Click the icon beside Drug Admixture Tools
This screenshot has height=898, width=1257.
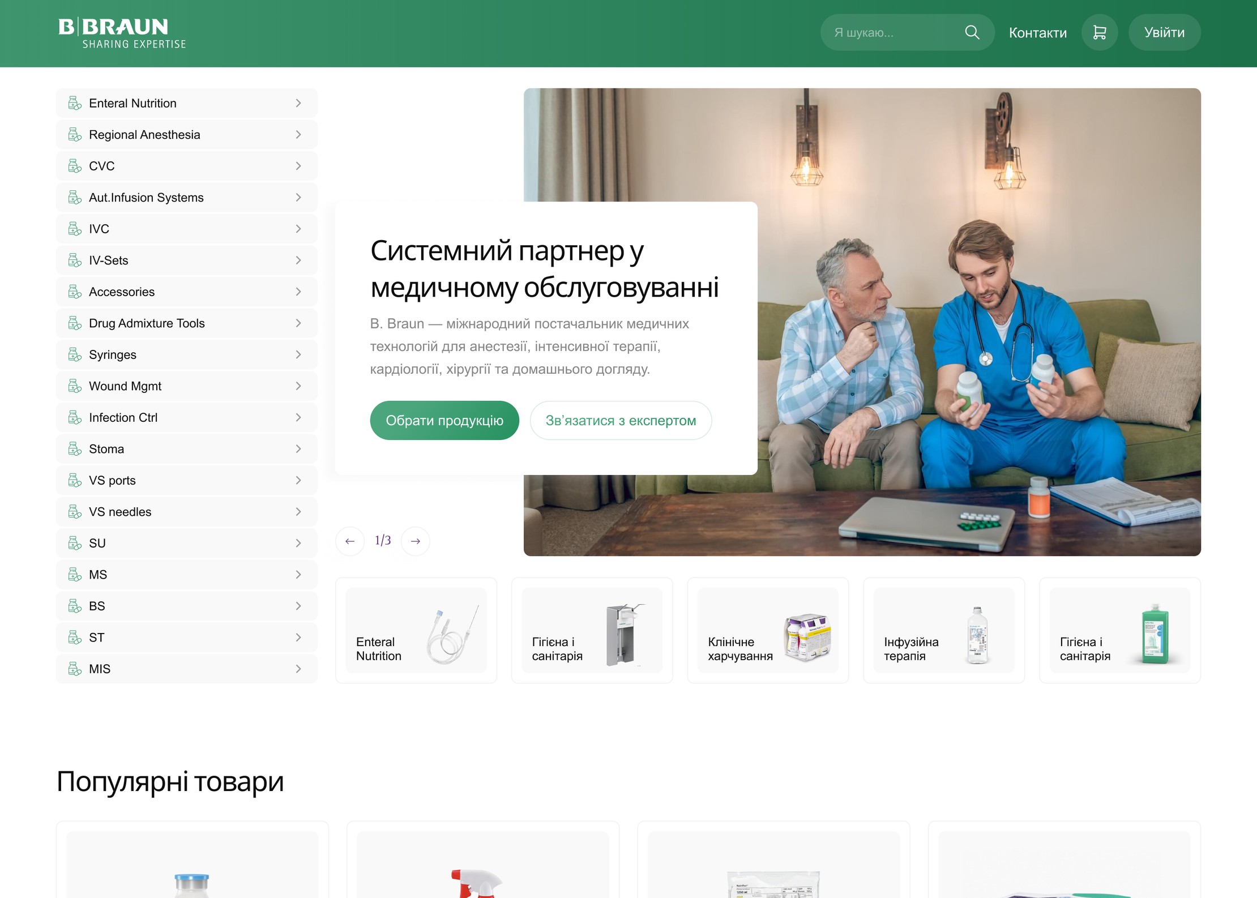coord(75,323)
